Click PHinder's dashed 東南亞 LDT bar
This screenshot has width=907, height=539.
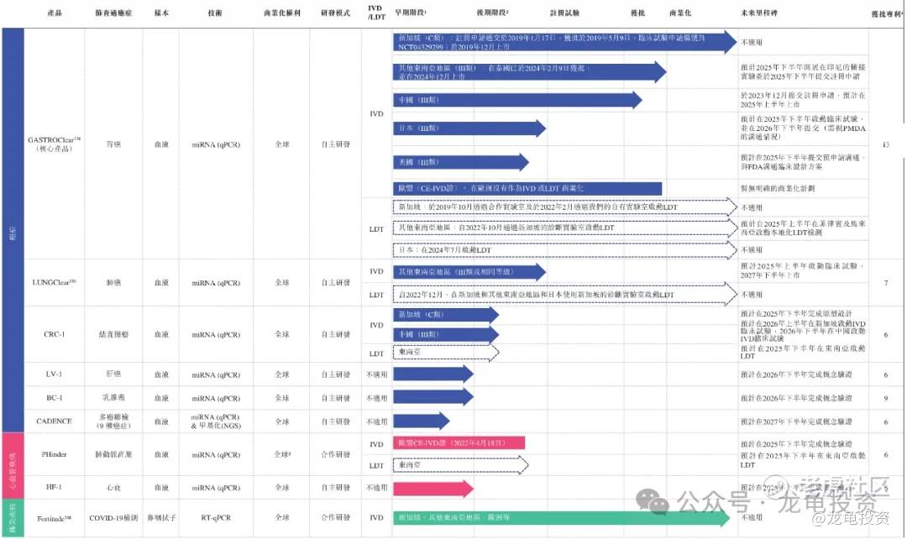tap(460, 465)
